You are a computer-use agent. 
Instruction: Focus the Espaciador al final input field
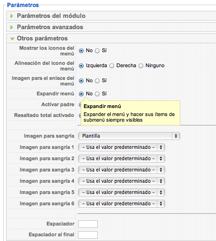(88, 235)
